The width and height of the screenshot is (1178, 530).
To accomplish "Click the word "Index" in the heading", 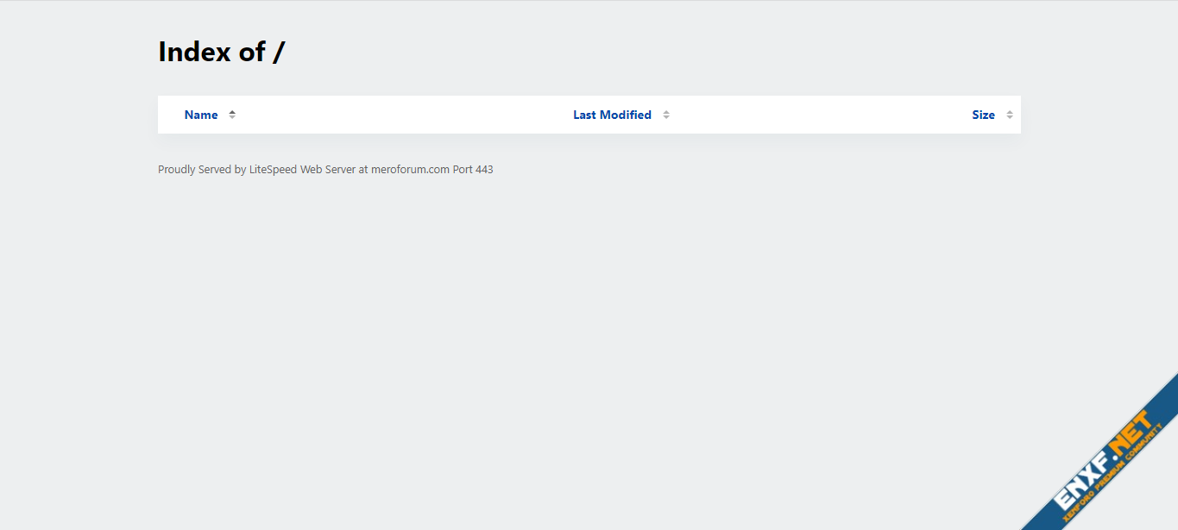I will [x=195, y=52].
